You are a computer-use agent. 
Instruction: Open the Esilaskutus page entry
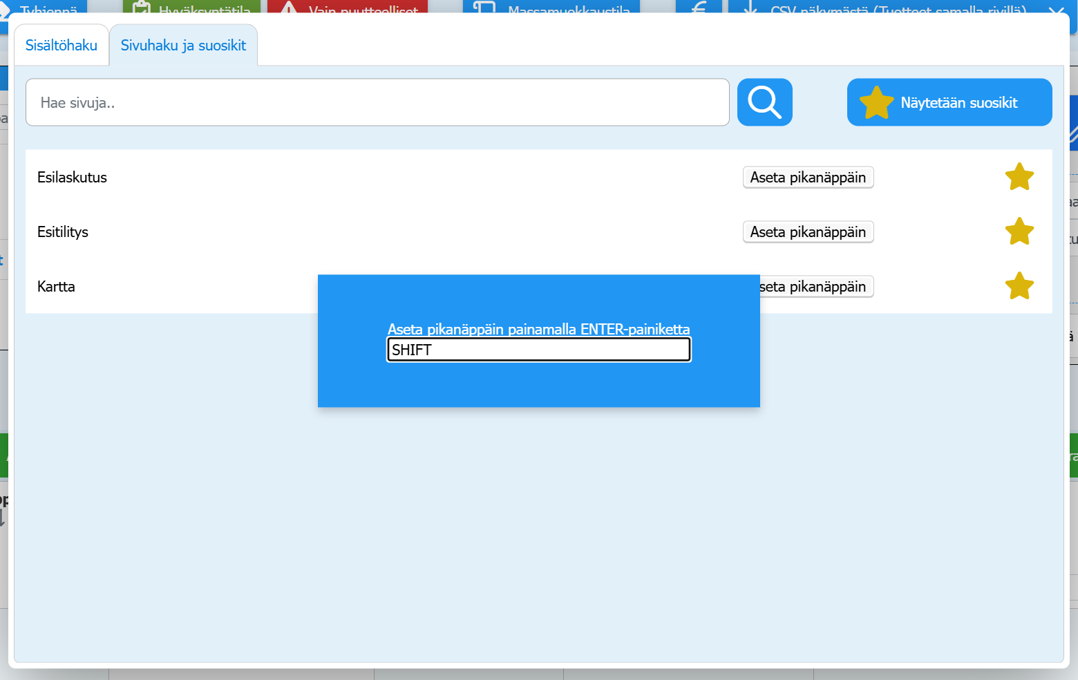72,178
